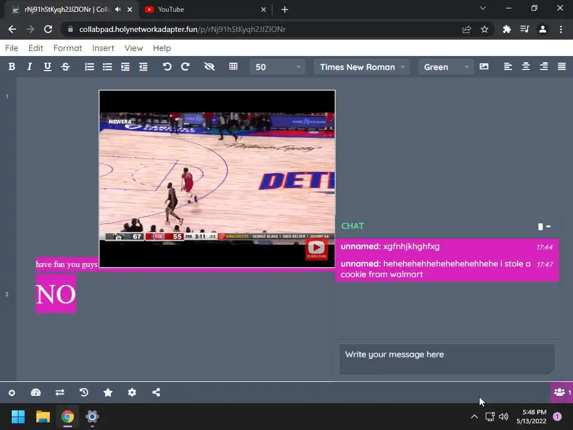The image size is (573, 430).
Task: Open saved revisions star icon
Action: [x=108, y=392]
